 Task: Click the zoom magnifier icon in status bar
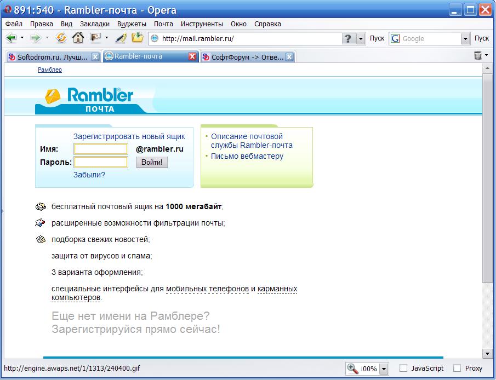pyautogui.click(x=352, y=369)
